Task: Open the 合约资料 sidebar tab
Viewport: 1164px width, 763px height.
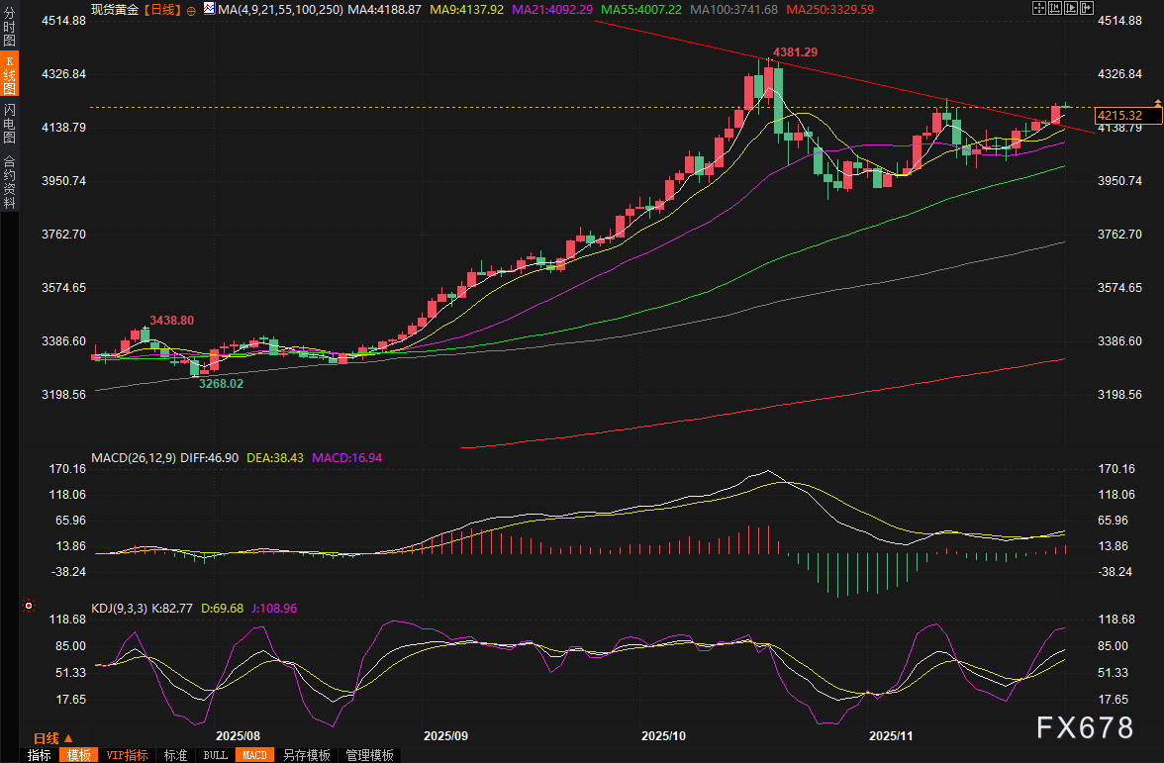Action: pyautogui.click(x=9, y=181)
